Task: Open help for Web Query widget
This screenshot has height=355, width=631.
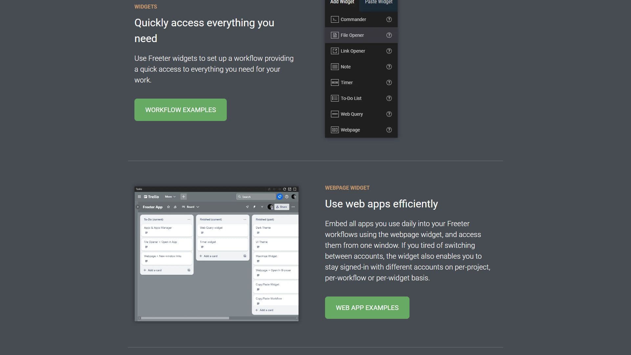Action: tap(389, 114)
